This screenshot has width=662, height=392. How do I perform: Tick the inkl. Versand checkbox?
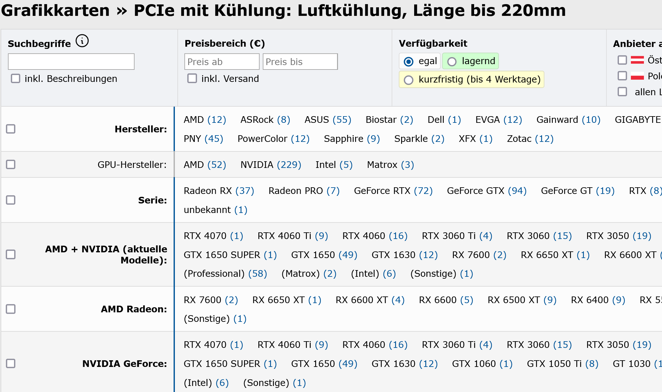192,78
